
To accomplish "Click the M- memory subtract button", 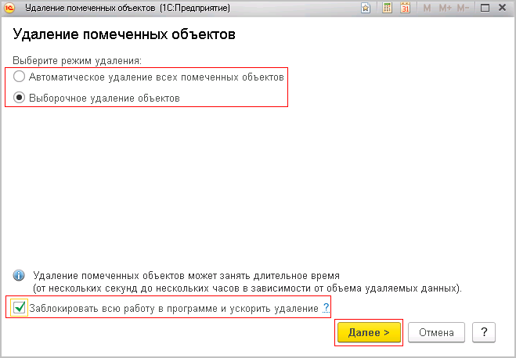I will [463, 8].
